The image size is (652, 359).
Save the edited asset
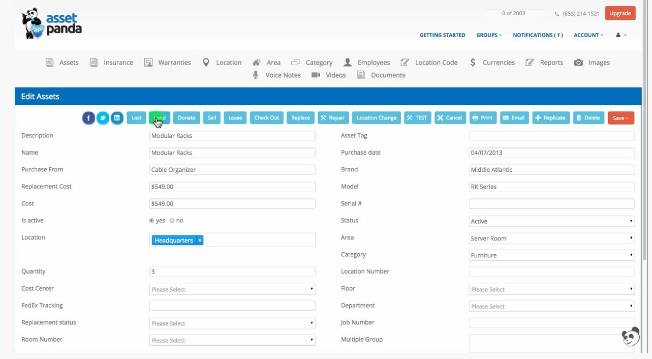(x=619, y=117)
